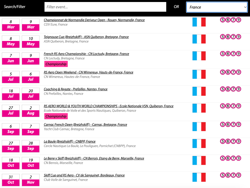Click French flag on Teignouse Cup row

pyautogui.click(x=199, y=39)
